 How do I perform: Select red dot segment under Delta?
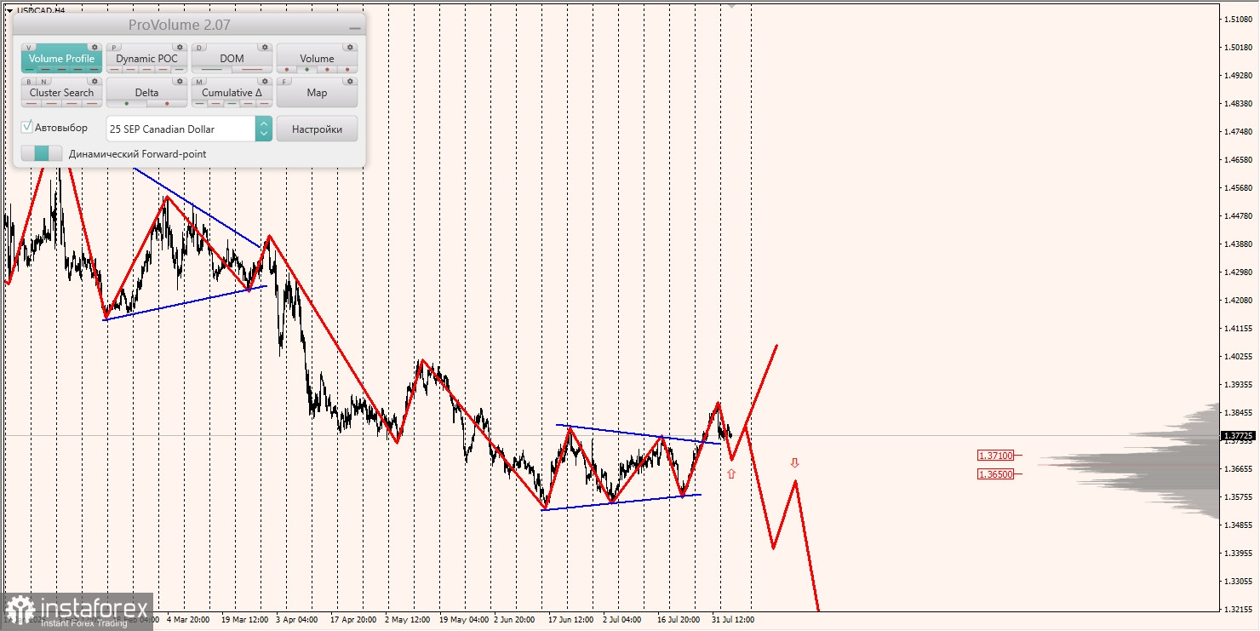(x=167, y=103)
